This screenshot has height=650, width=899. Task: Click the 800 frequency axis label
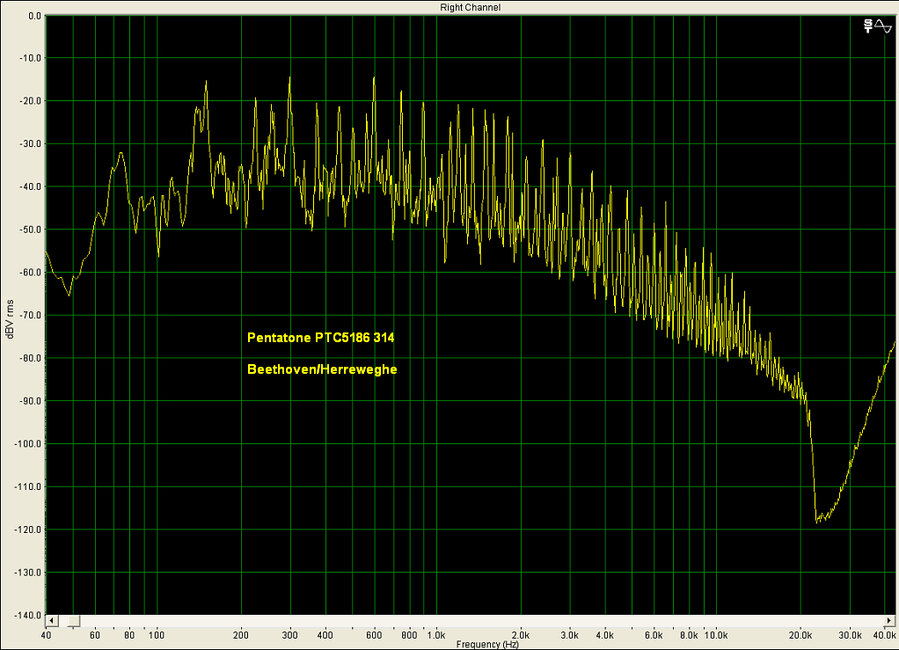tap(409, 635)
